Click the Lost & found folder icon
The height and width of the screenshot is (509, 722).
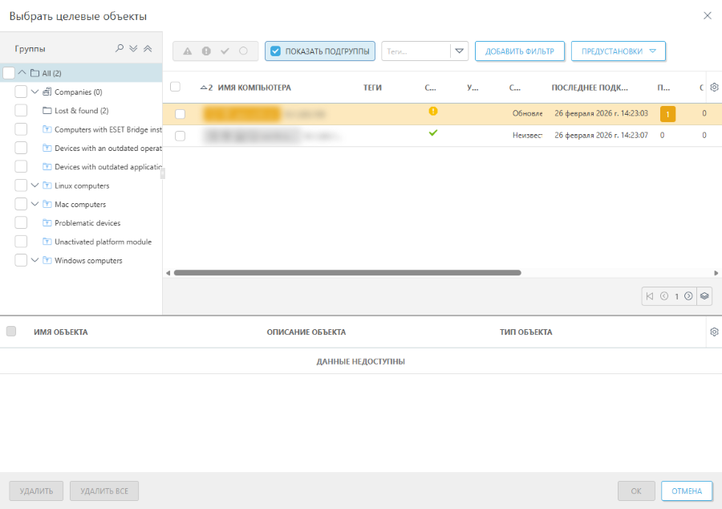pyautogui.click(x=47, y=111)
